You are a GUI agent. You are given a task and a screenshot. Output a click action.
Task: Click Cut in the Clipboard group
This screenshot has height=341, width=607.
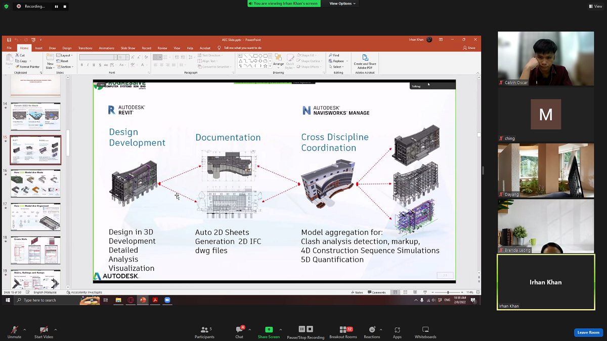20,55
